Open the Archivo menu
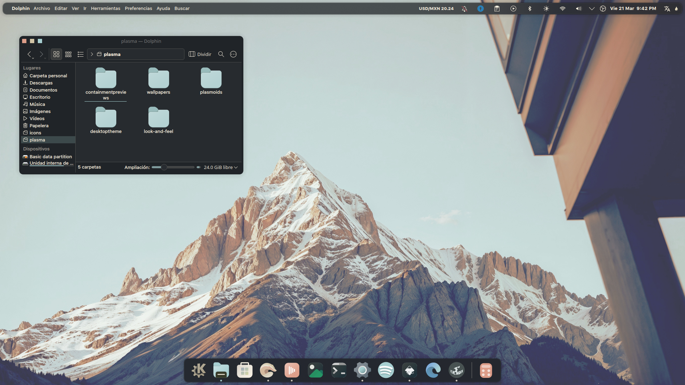 coord(42,8)
